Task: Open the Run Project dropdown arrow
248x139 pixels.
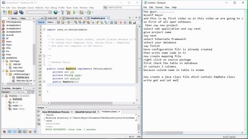Action: (77, 12)
